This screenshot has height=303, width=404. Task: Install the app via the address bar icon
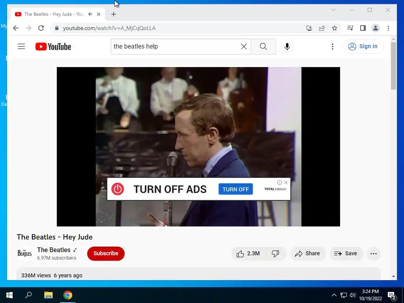pyautogui.click(x=309, y=28)
